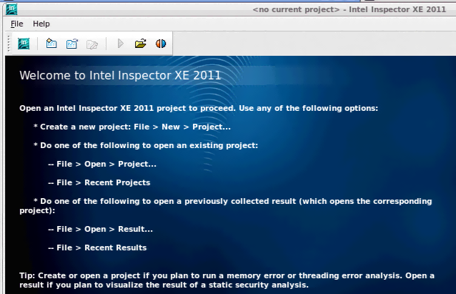
Task: Click the 'Create a new project' instruction line
Action: tap(132, 127)
